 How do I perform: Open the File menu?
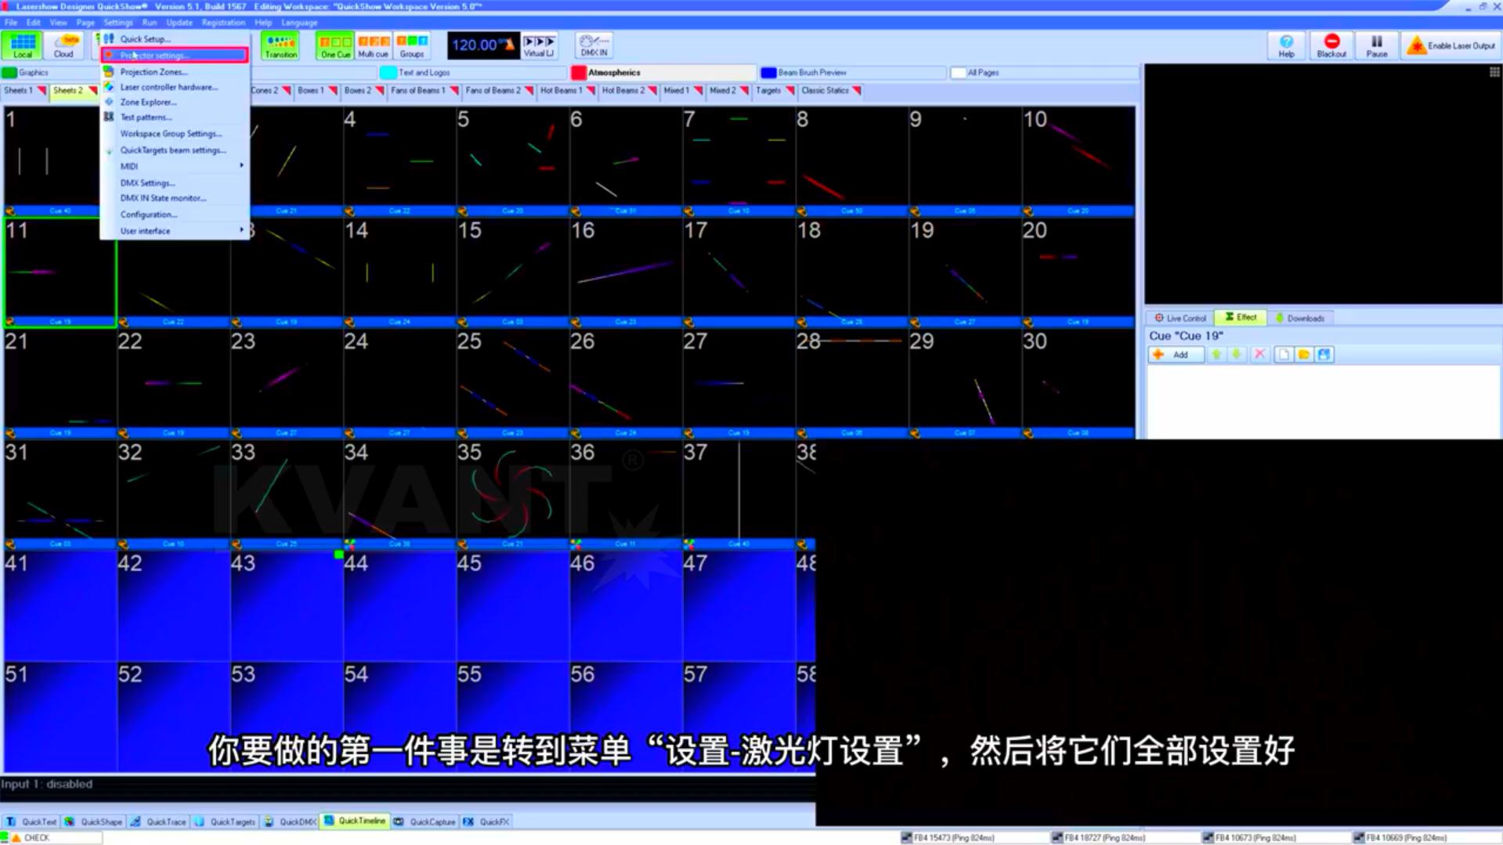(11, 22)
